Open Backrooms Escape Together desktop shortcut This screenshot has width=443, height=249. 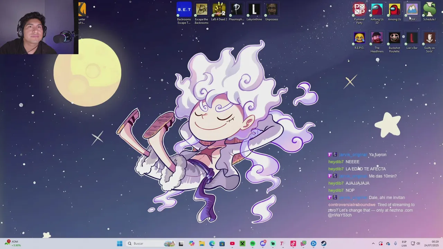point(184,13)
